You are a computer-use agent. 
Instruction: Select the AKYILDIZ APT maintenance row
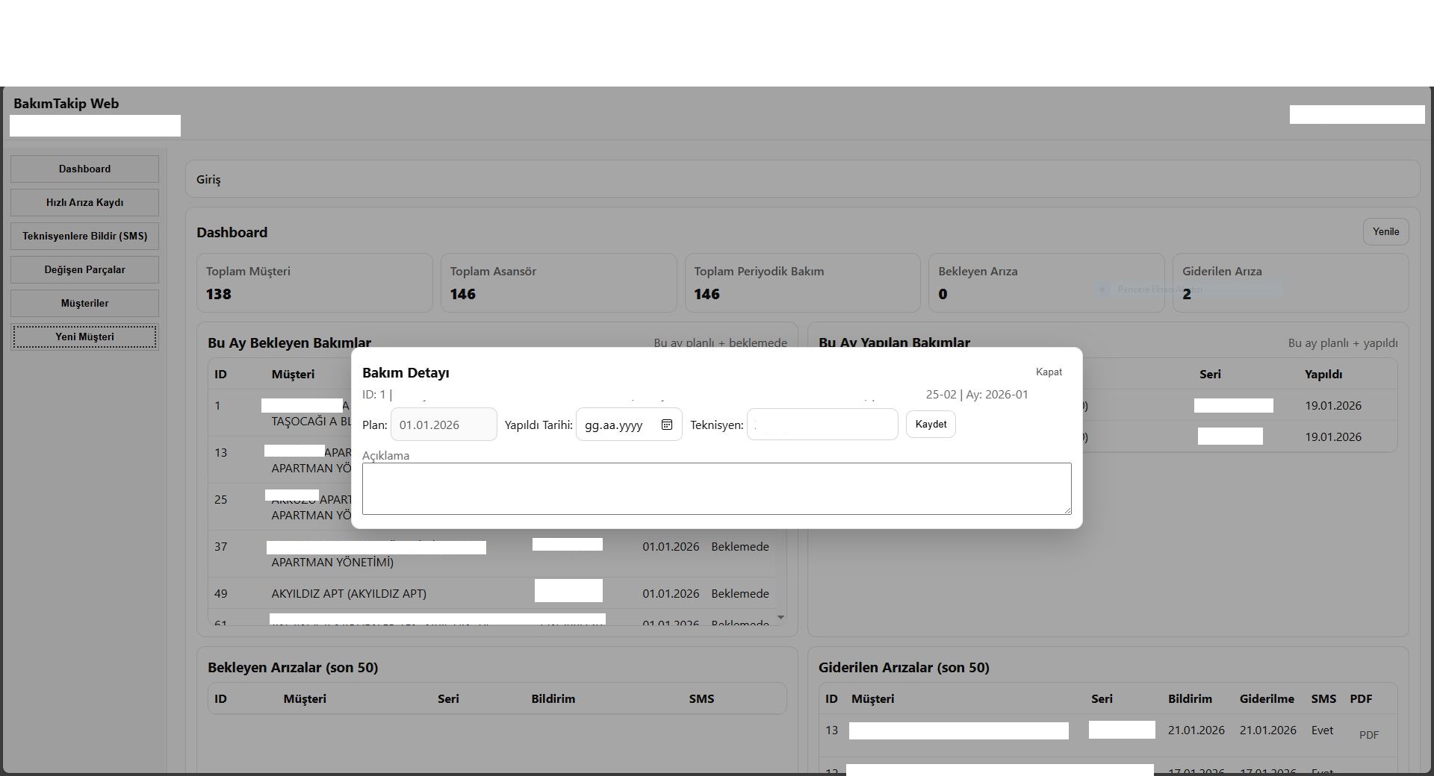coord(349,594)
